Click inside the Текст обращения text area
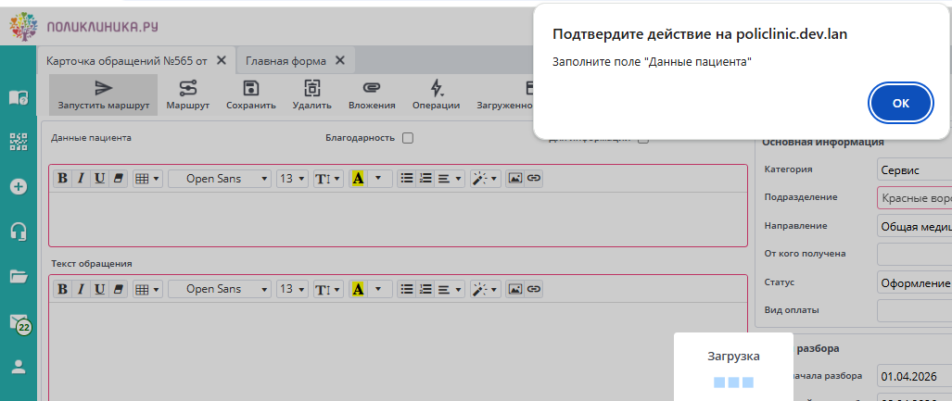This screenshot has height=401, width=952. click(398, 352)
